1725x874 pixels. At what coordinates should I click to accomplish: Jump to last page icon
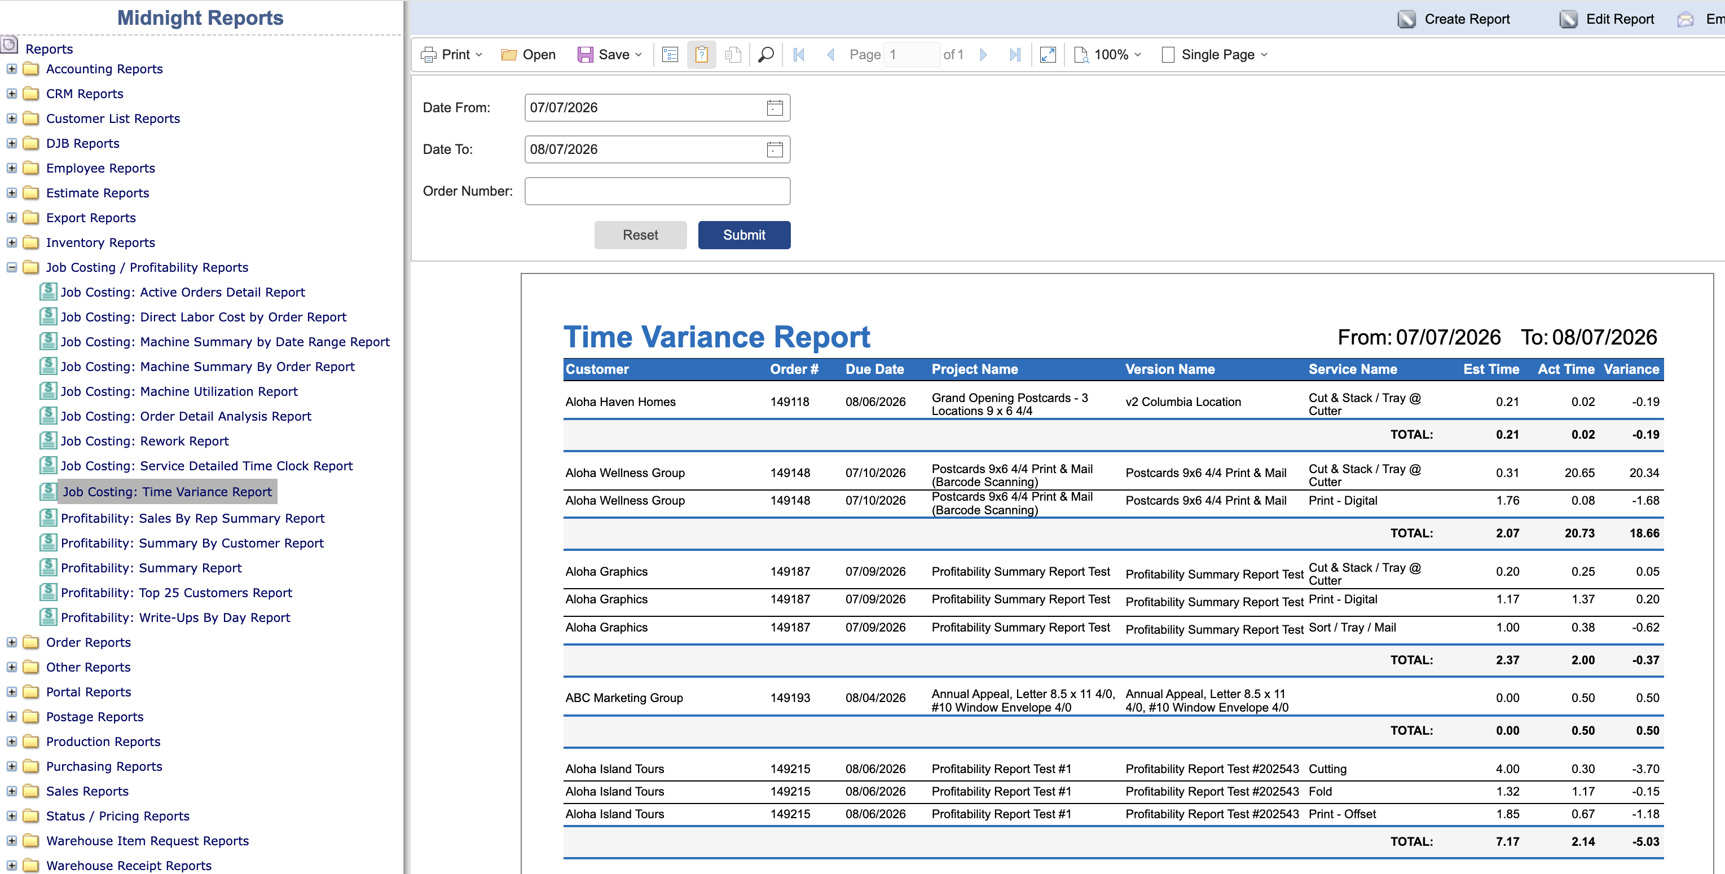(x=1015, y=55)
